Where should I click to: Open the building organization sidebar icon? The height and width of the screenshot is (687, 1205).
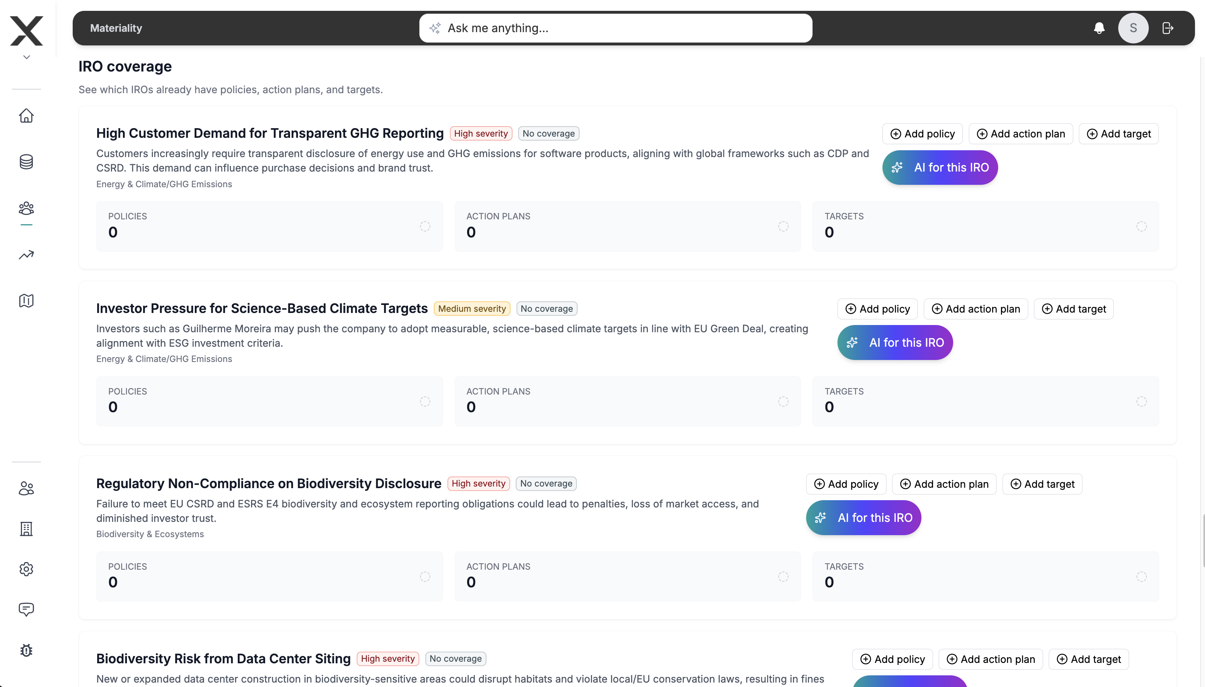(x=27, y=529)
